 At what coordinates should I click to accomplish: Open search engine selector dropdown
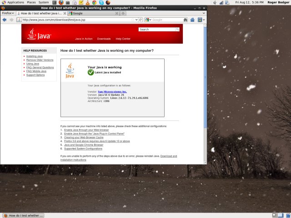click(148, 20)
